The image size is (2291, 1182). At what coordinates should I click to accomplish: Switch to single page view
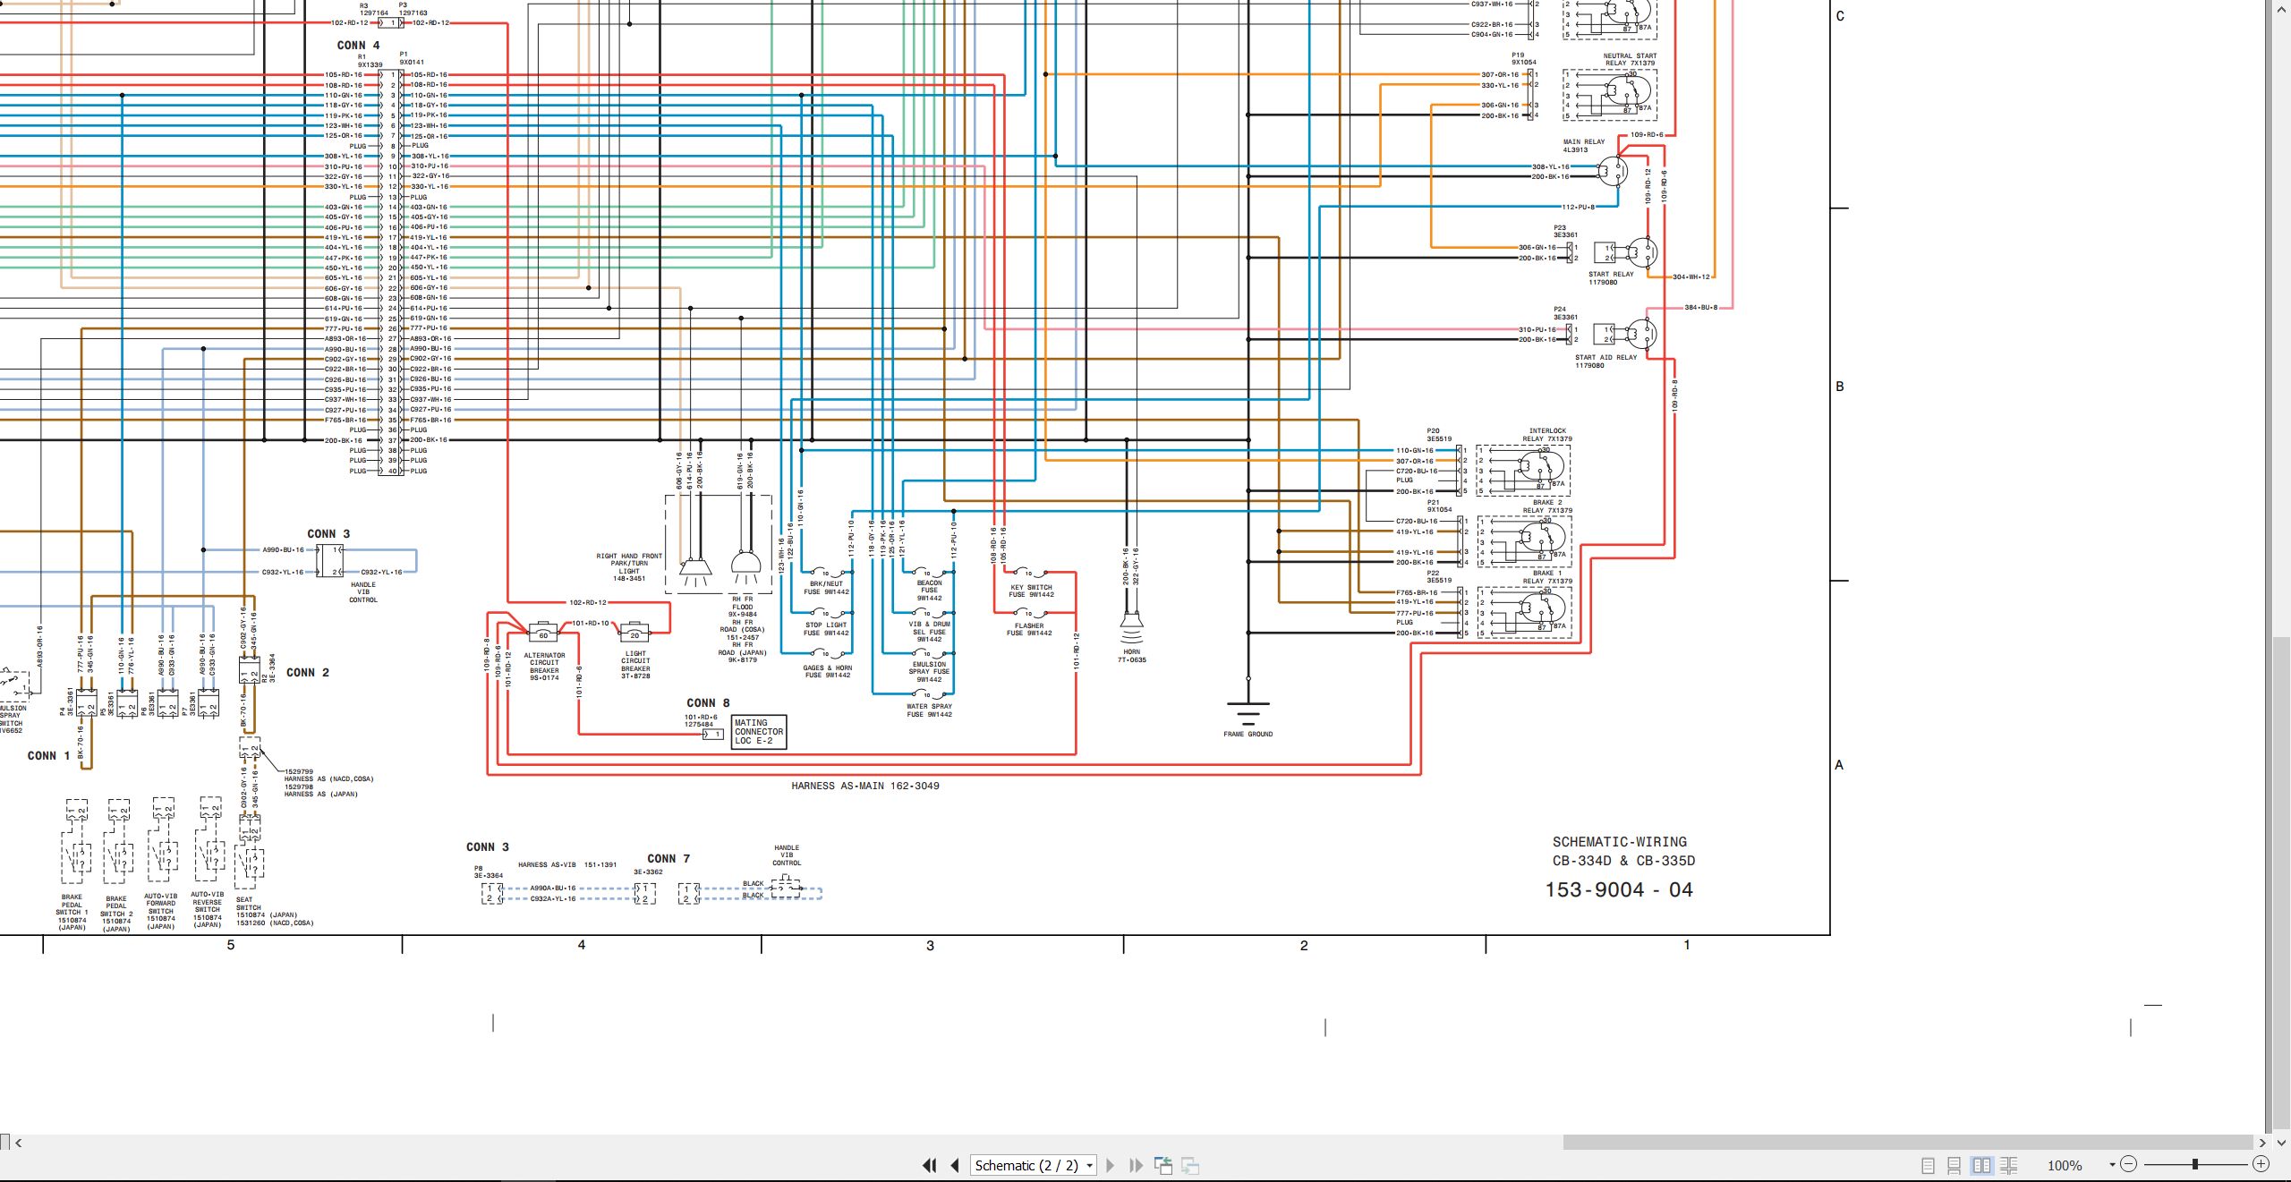point(1928,1165)
